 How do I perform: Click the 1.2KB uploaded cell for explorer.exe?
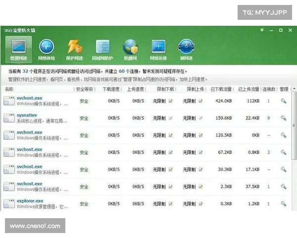[x=254, y=204]
